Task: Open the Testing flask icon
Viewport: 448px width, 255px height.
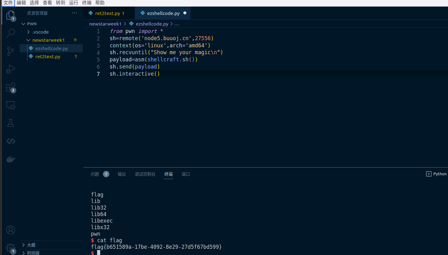Action: pos(11,123)
